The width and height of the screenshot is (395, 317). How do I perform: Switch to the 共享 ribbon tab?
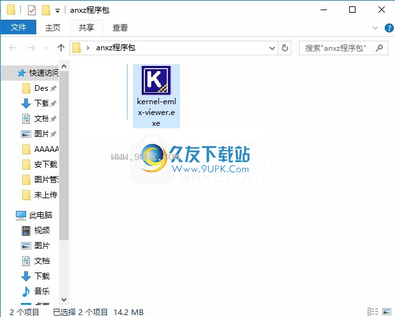pos(87,27)
